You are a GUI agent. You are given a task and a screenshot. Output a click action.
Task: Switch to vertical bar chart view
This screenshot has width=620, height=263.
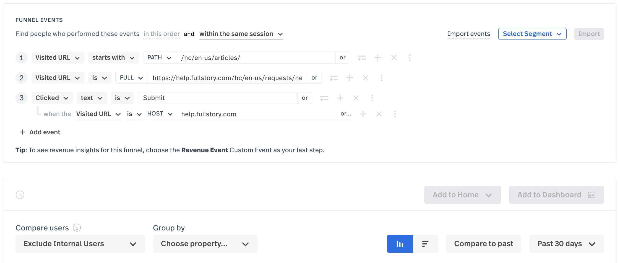(400, 244)
